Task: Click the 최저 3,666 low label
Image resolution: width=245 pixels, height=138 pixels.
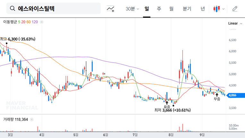Action: (x=173, y=110)
